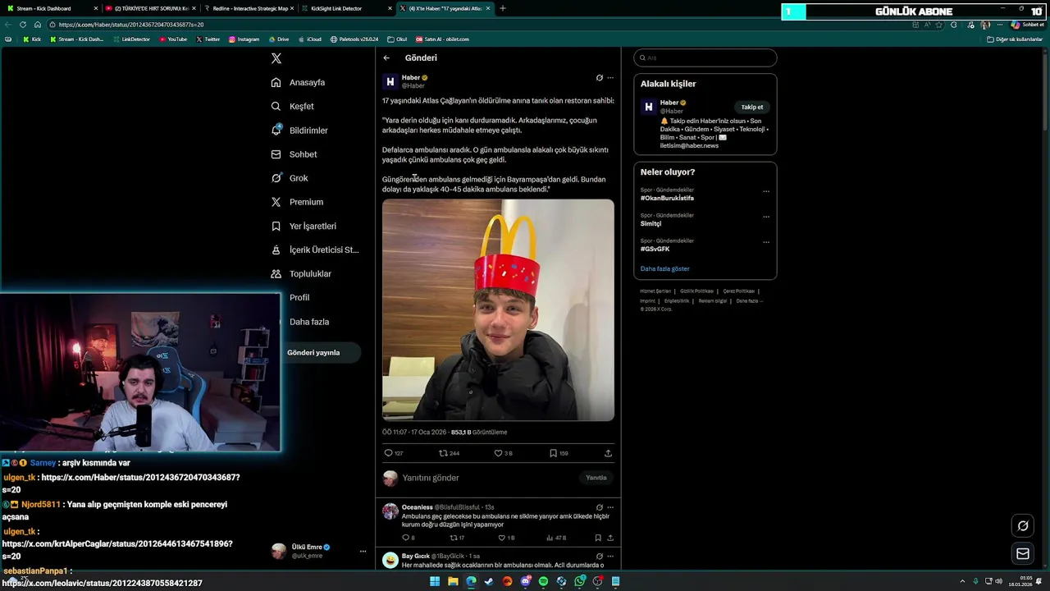The width and height of the screenshot is (1050, 591).
Task: Click the Grok icon on the Oceaniess reply
Action: pos(599,507)
